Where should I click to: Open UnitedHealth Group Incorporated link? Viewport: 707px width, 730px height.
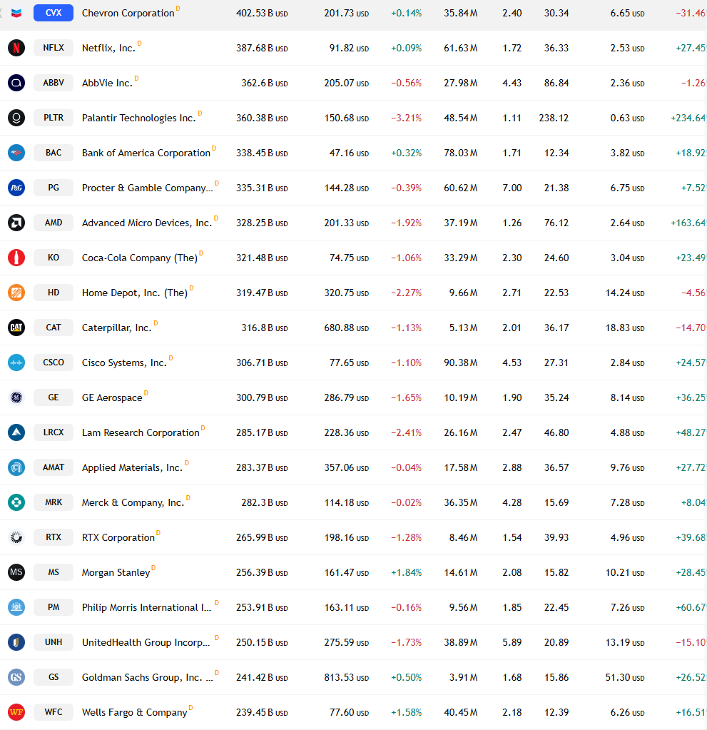click(x=146, y=642)
